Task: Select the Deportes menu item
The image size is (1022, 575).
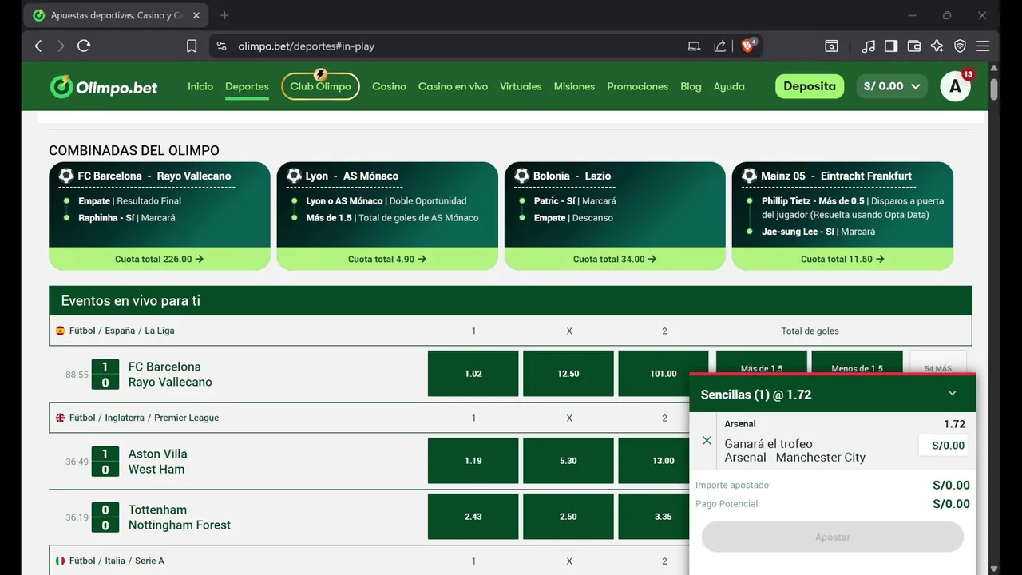Action: (x=247, y=86)
